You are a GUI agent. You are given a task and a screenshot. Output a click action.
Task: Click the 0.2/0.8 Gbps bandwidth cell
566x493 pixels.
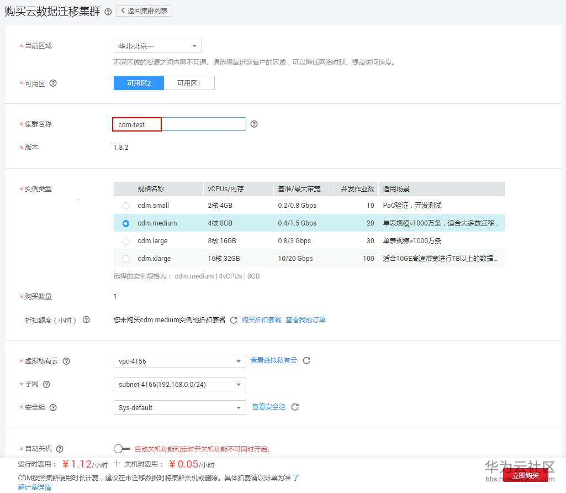pos(297,206)
